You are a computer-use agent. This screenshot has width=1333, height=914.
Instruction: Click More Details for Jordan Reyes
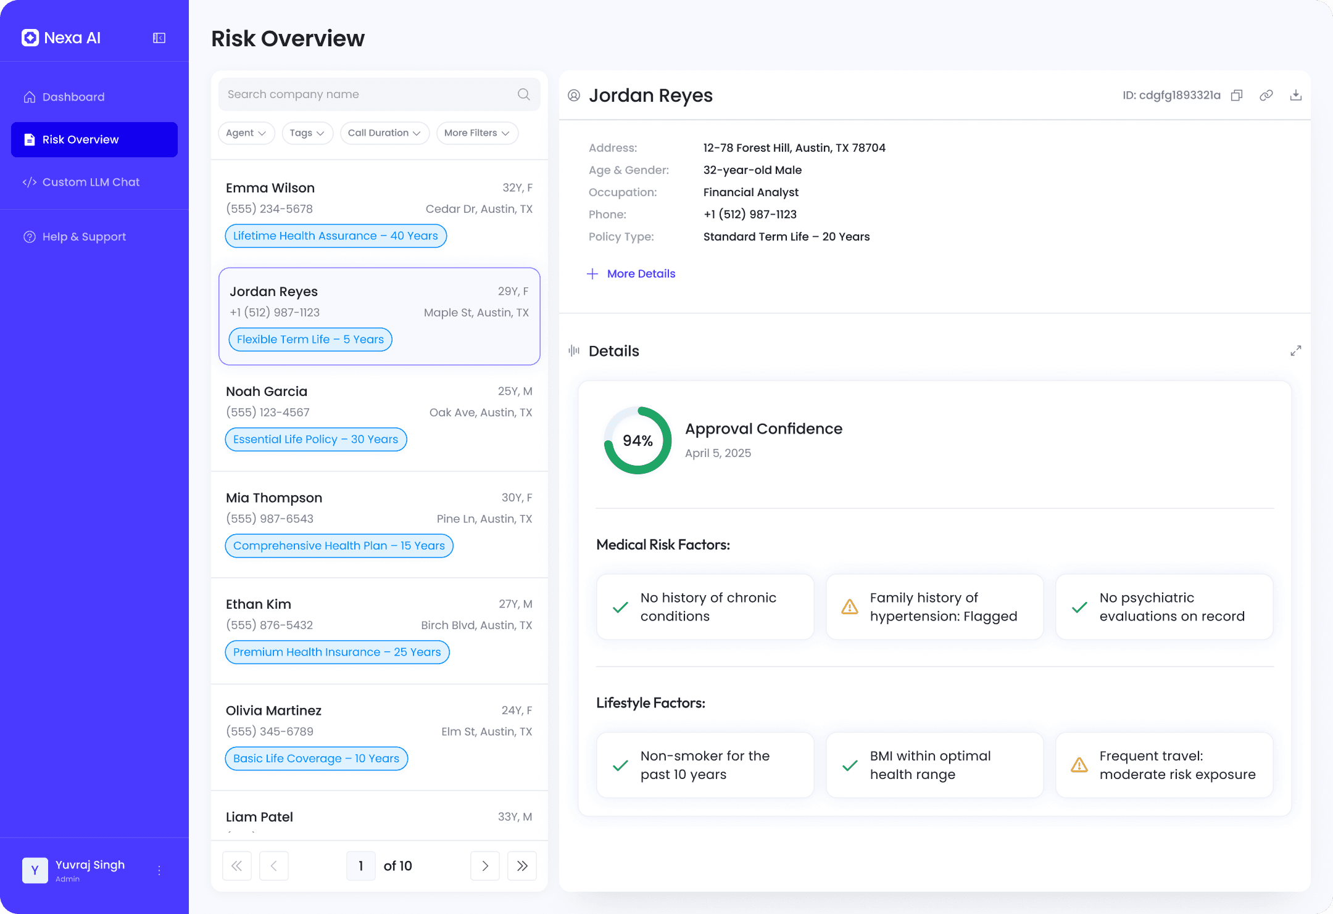coord(631,273)
